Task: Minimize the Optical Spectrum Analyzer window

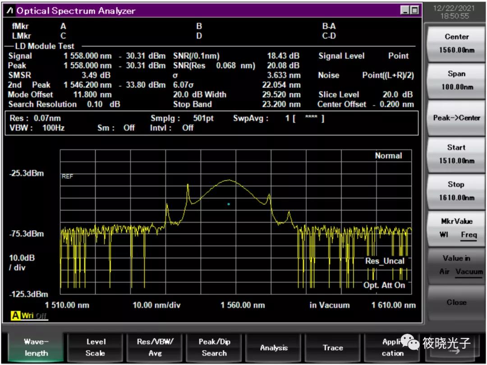Action: 404,10
